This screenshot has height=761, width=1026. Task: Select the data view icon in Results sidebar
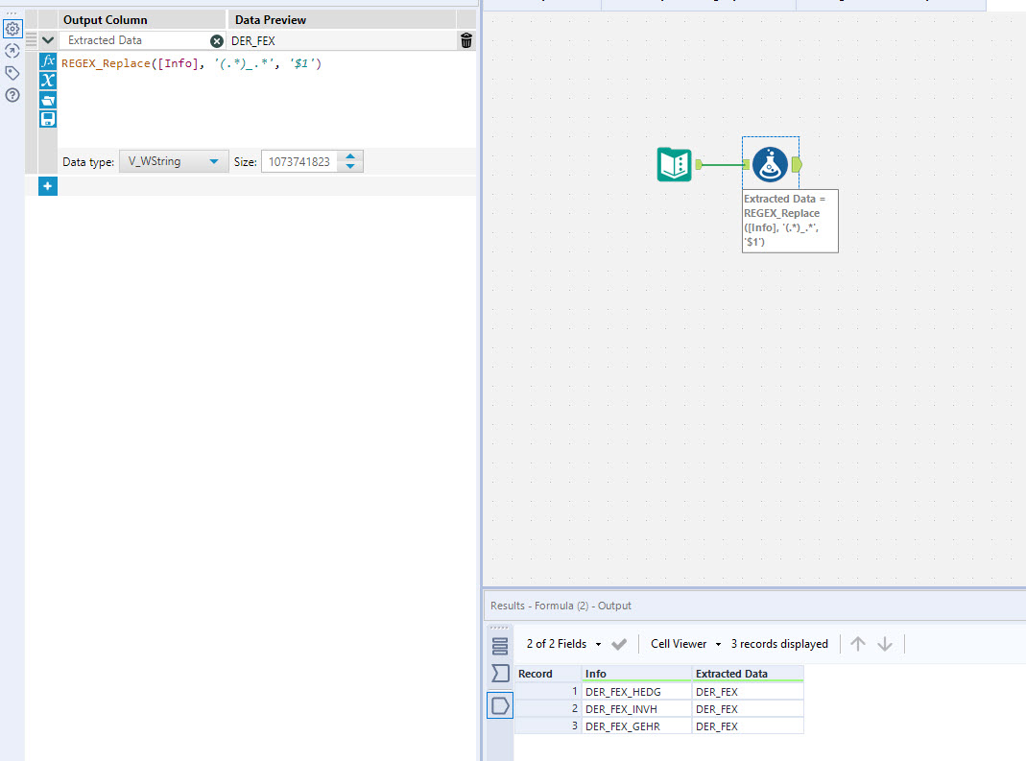coord(499,646)
